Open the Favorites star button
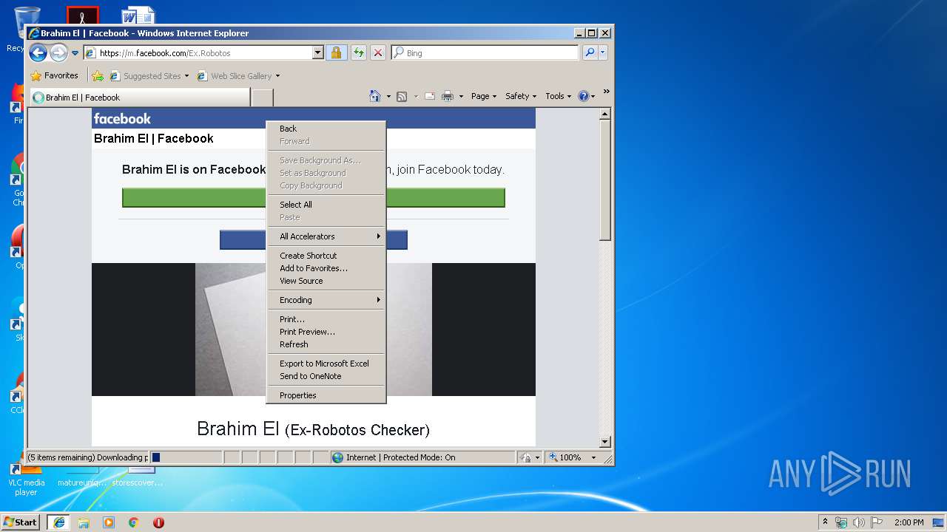The image size is (947, 532). tap(54, 75)
